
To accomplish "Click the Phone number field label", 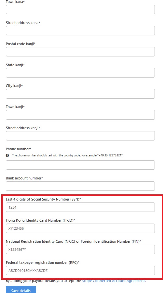I will click(x=19, y=149).
